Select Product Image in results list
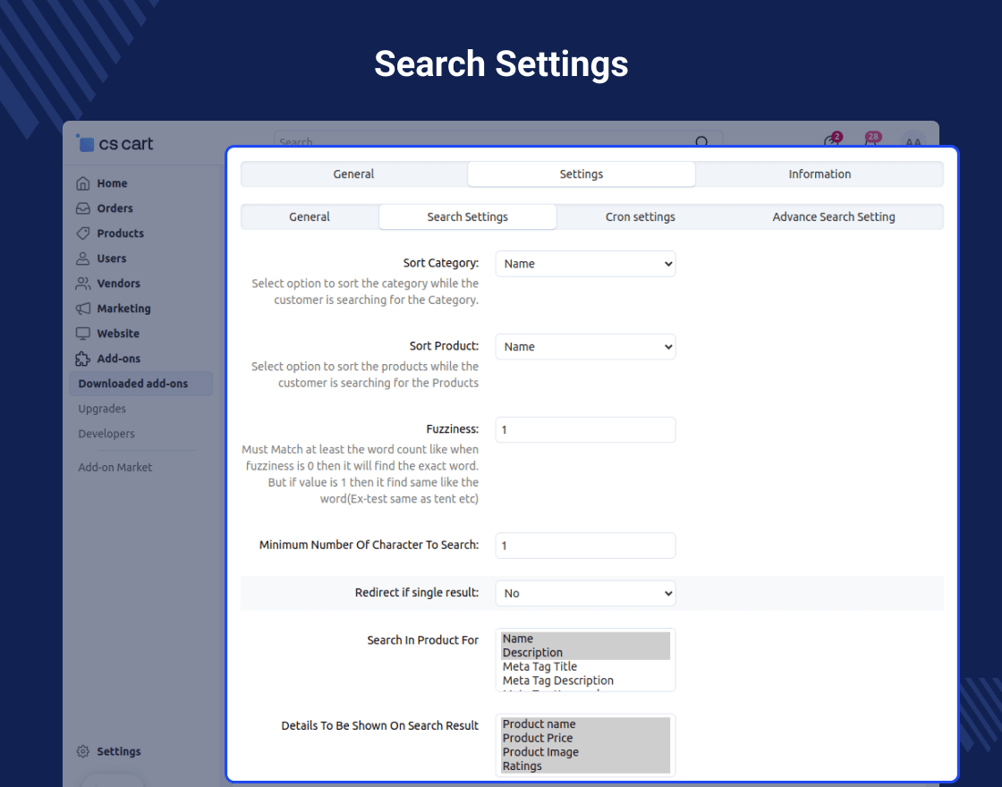The width and height of the screenshot is (1002, 787). tap(540, 752)
